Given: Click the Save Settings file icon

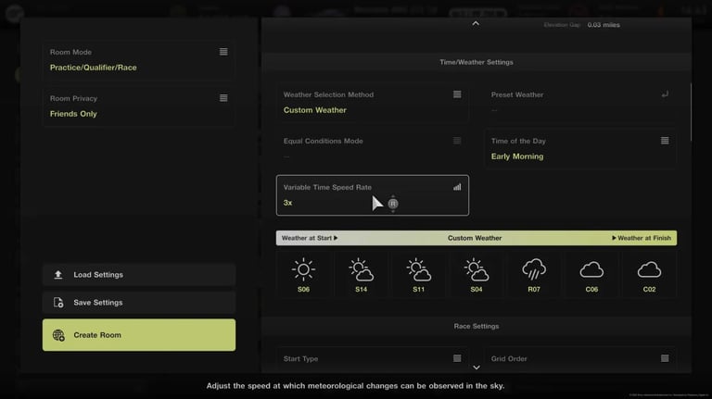Looking at the screenshot, I should coord(58,303).
